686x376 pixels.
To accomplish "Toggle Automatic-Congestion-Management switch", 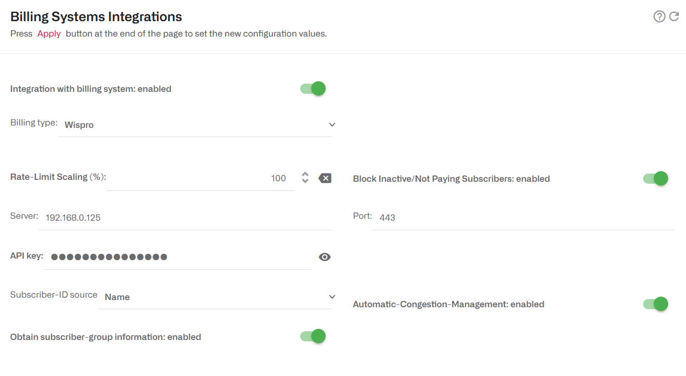I will [656, 304].
